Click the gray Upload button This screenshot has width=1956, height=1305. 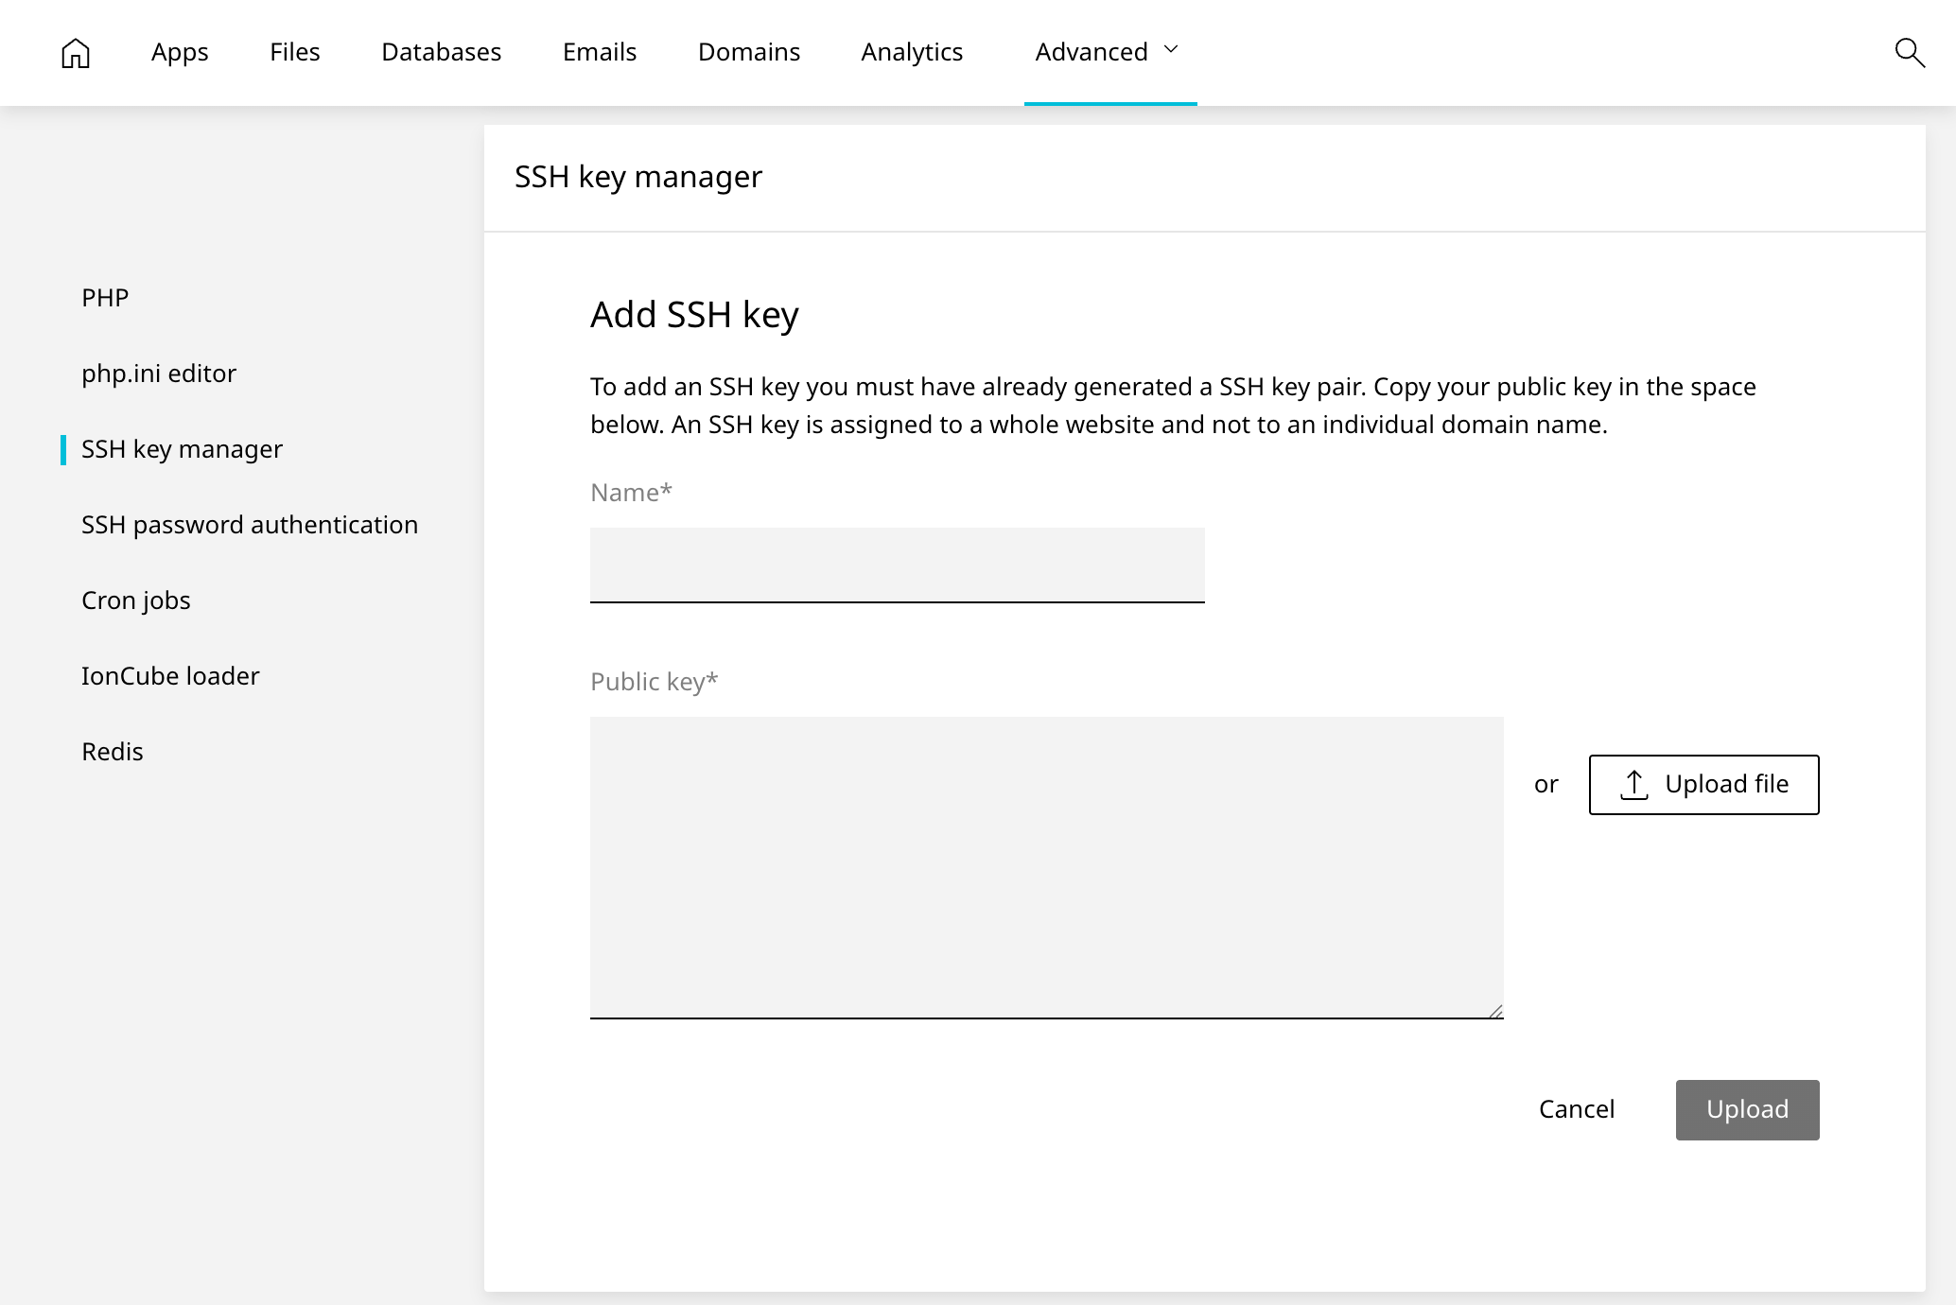1746,1109
